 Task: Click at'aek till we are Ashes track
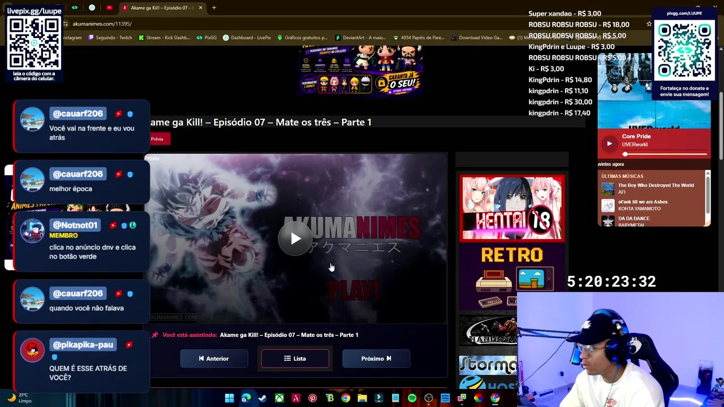643,202
